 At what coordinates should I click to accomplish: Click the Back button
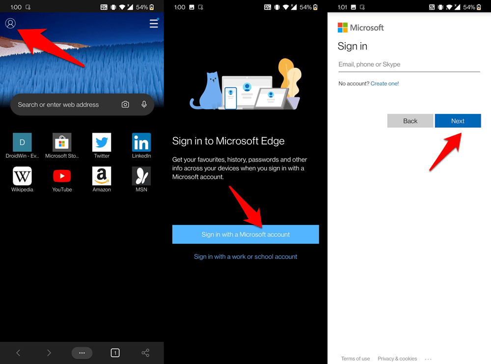click(410, 121)
